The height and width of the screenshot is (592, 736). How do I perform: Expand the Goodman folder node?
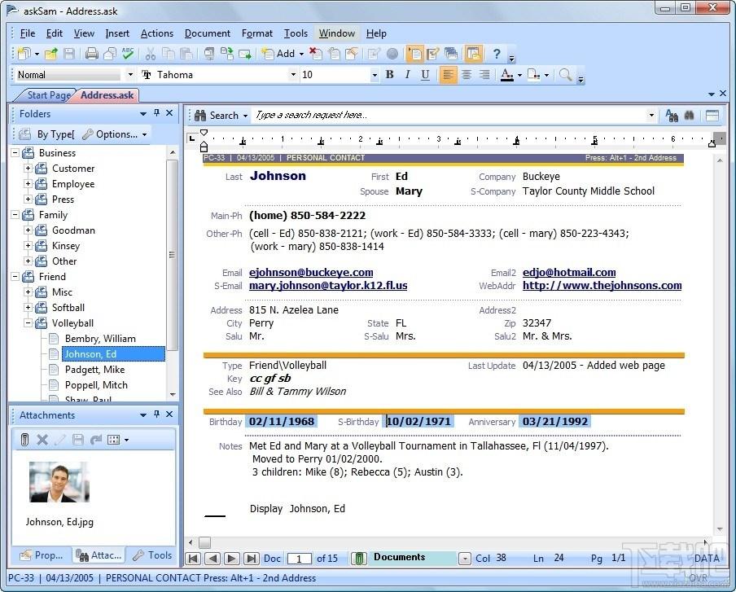[28, 230]
